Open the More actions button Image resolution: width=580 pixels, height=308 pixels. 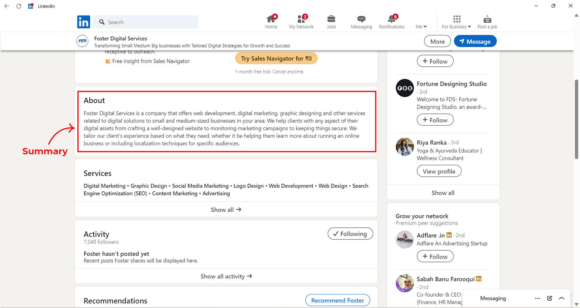[437, 41]
